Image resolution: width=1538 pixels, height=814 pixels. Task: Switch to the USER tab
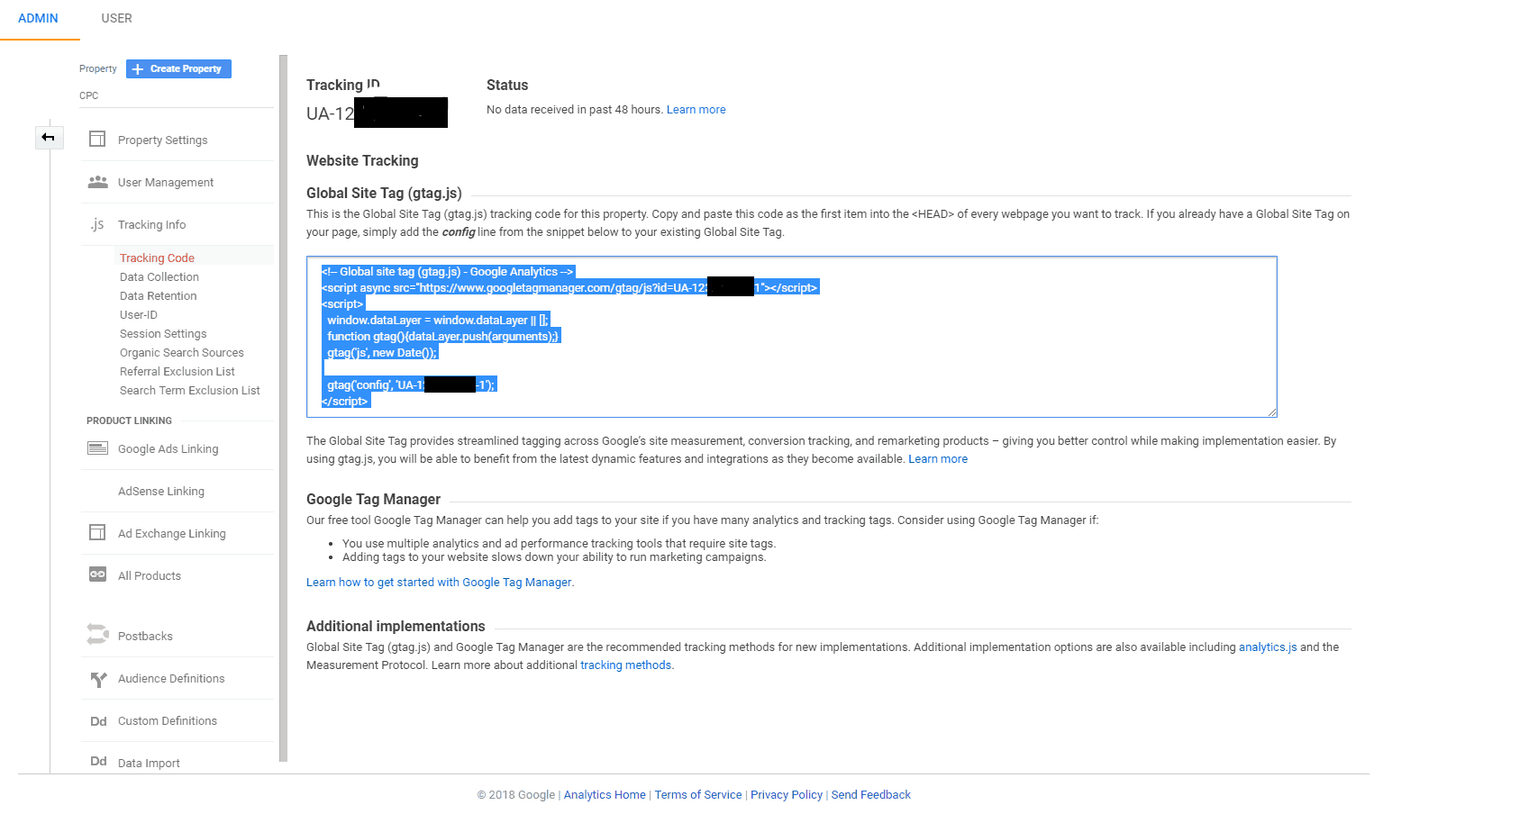click(x=116, y=18)
